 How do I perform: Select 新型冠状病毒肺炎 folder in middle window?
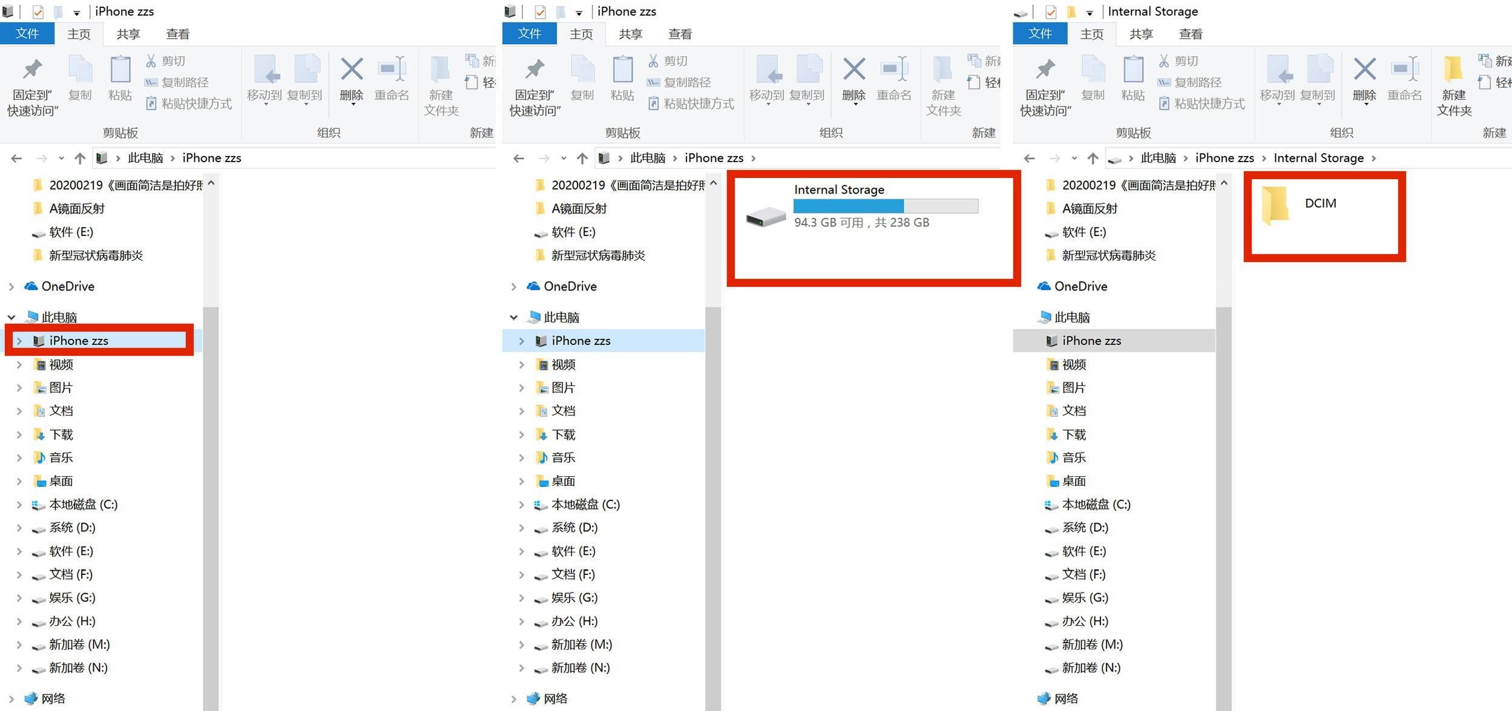click(598, 256)
